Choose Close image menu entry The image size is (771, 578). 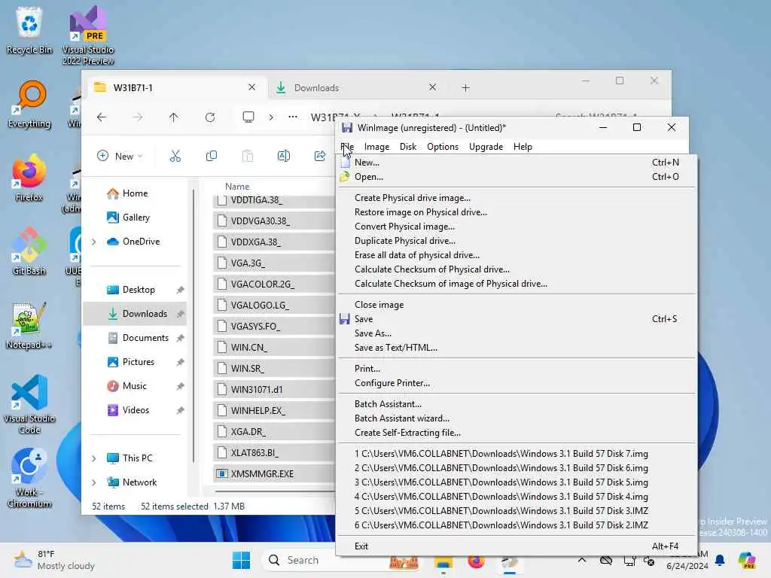(x=517, y=305)
